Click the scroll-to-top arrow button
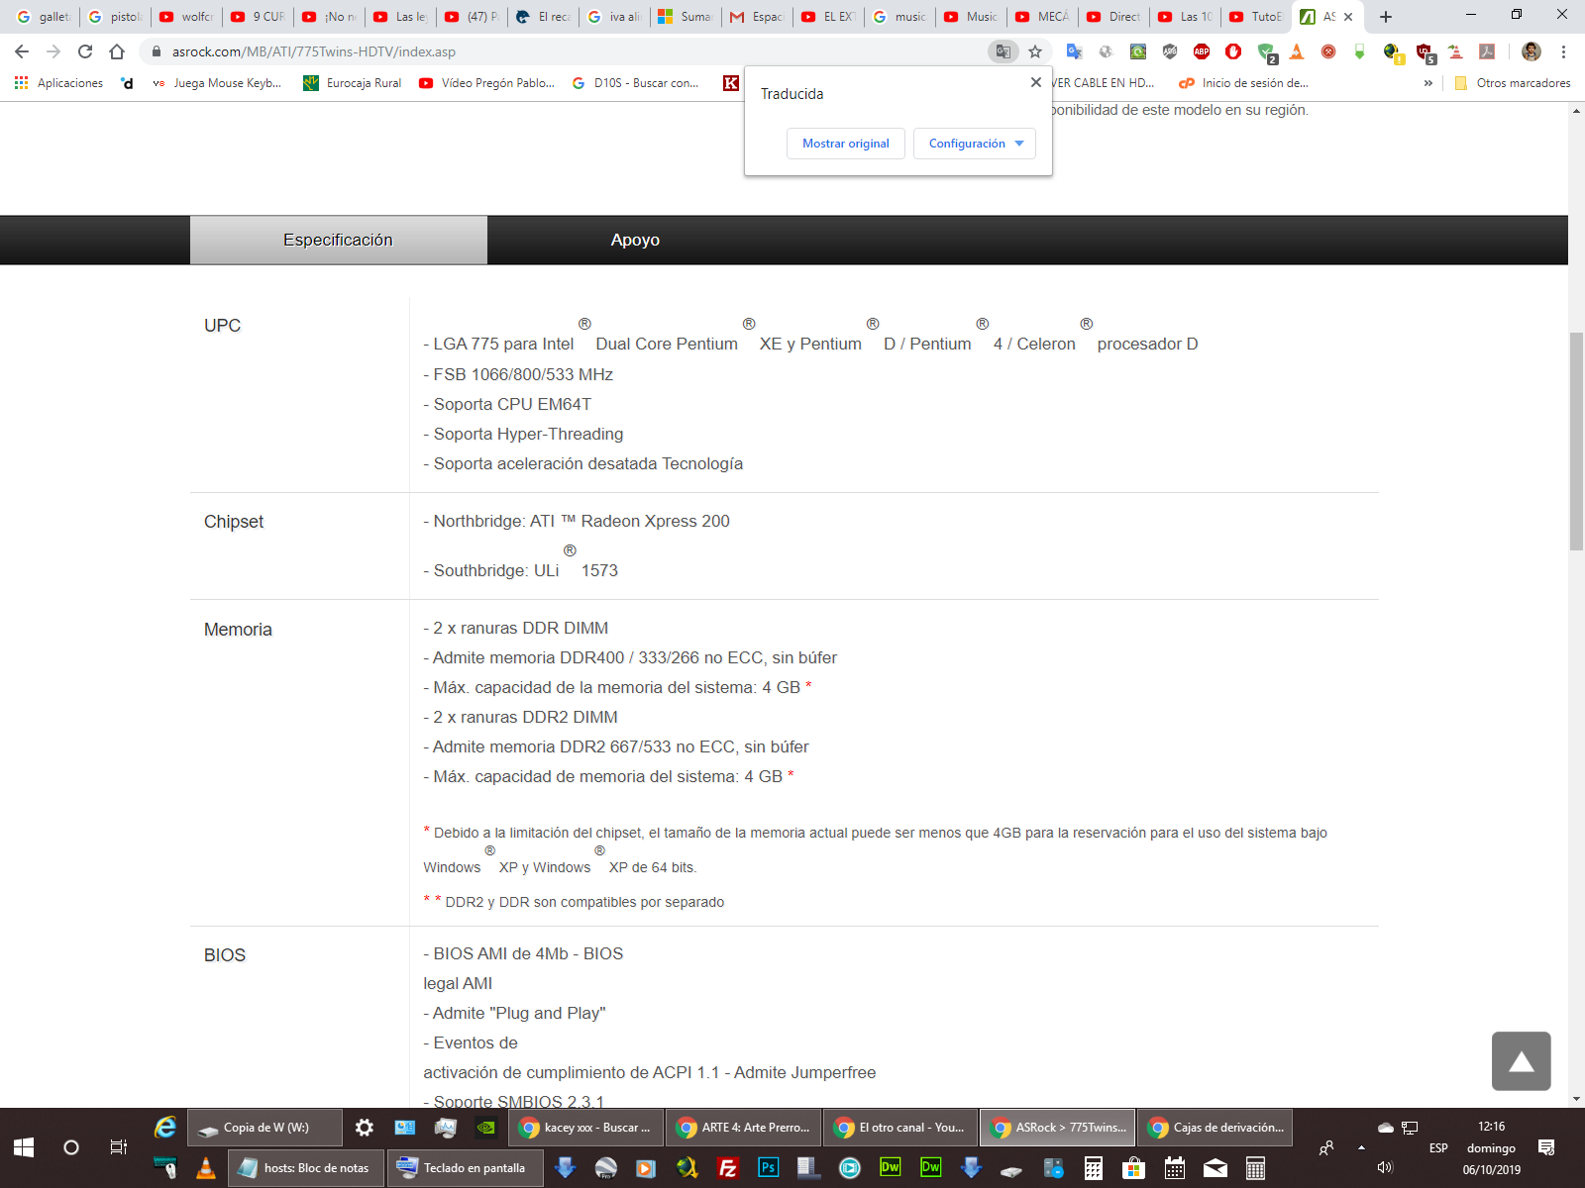The height and width of the screenshot is (1188, 1585). click(x=1521, y=1061)
